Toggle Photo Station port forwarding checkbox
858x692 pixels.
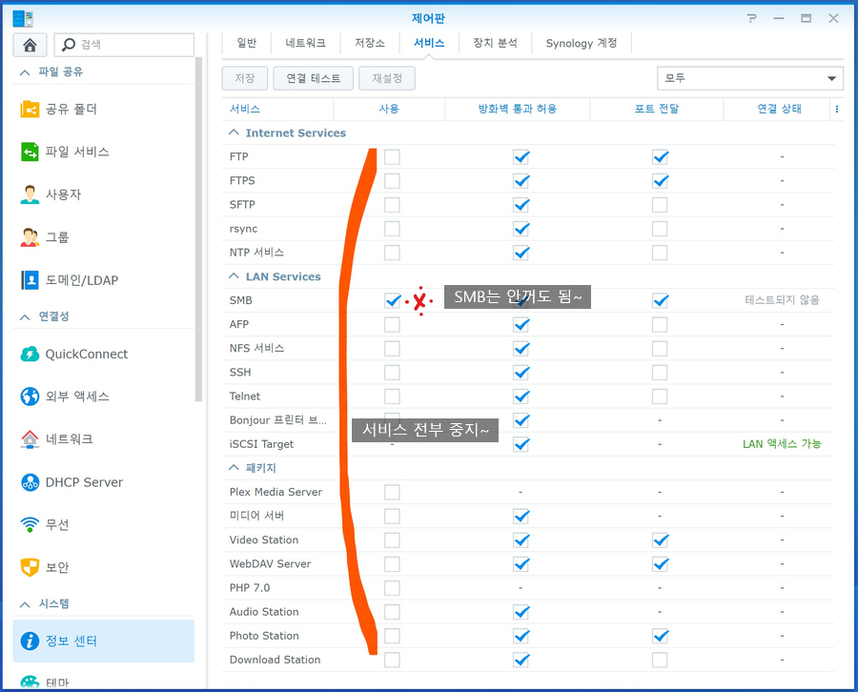[x=660, y=636]
